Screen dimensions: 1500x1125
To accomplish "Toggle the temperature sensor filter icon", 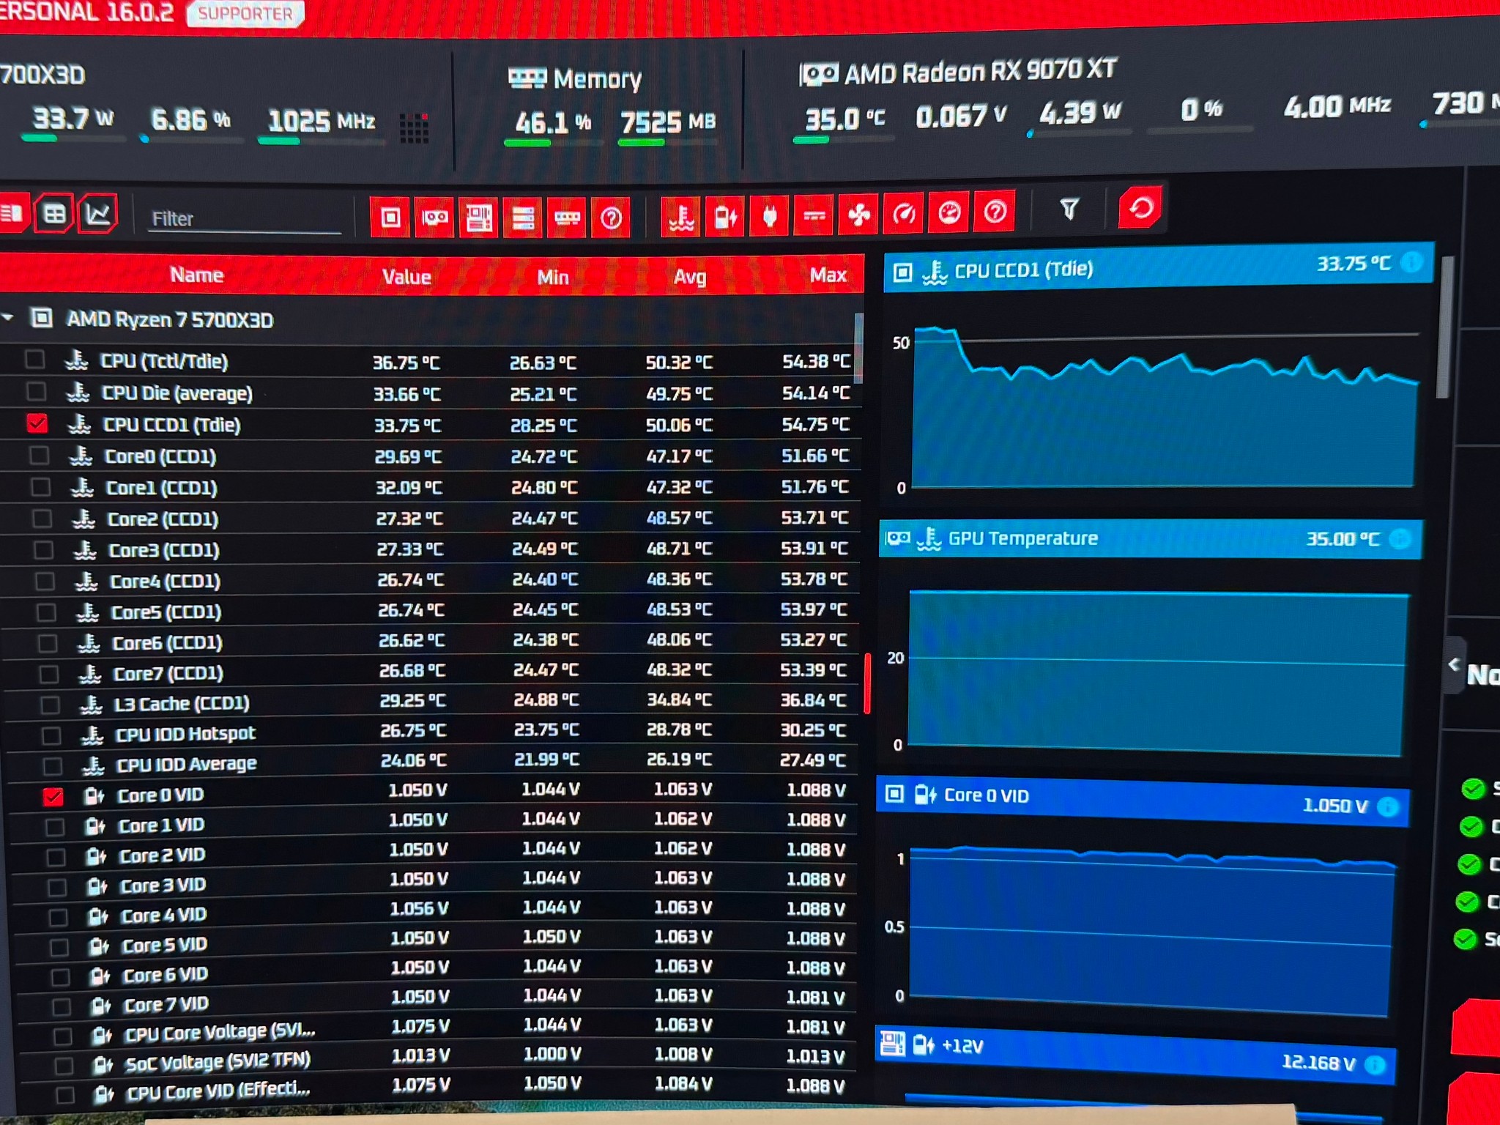I will (x=680, y=217).
